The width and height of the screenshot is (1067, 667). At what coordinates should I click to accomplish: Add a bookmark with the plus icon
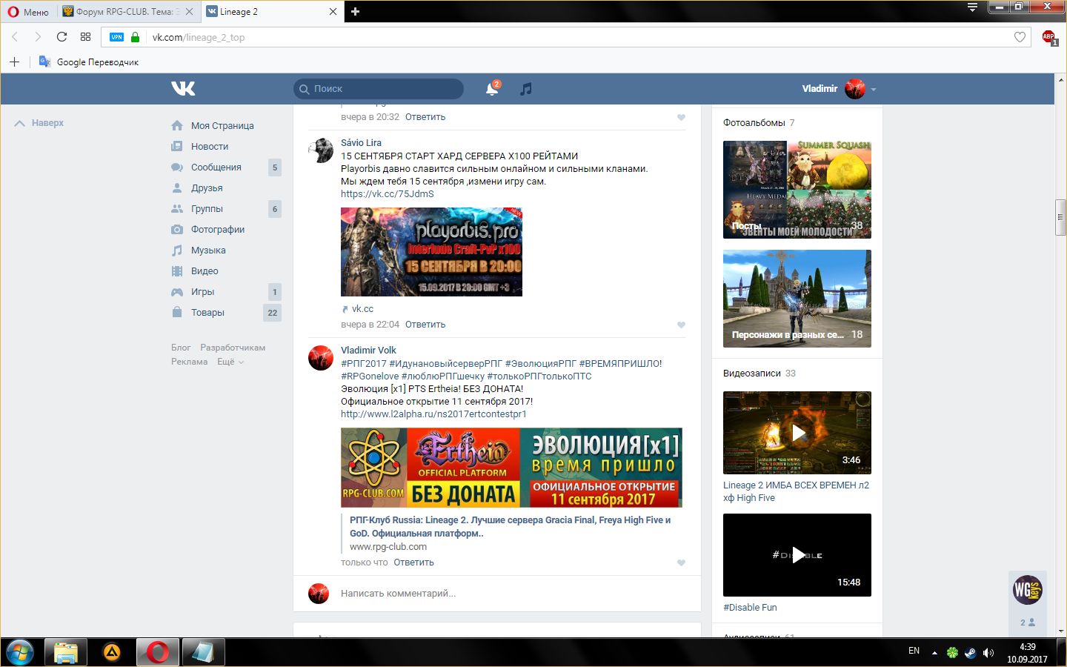tap(14, 62)
